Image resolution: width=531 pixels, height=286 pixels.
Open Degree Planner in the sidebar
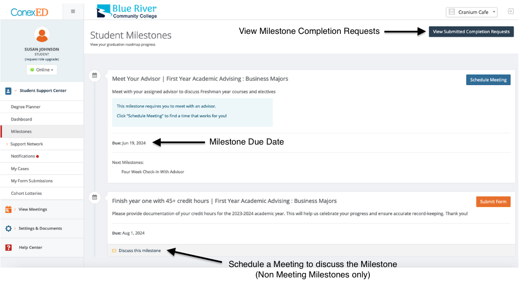tap(26, 107)
